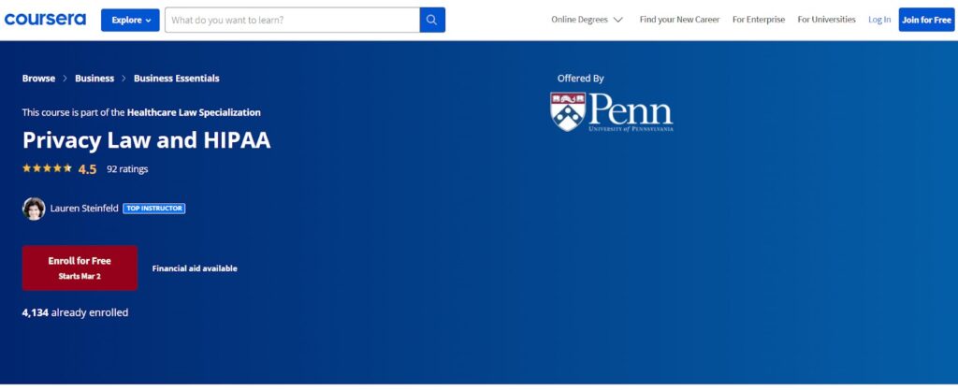Click the 4,134 already enrolled text
The image size is (958, 390).
point(75,312)
